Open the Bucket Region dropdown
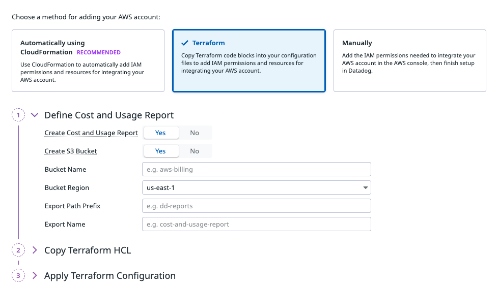Viewport: 498px width, 285px height. click(x=256, y=187)
